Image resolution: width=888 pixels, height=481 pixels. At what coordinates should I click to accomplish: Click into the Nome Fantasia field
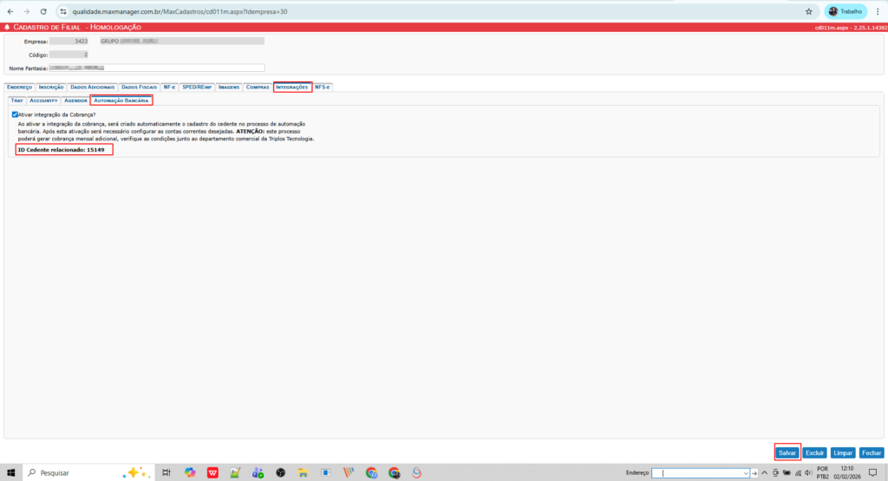(x=156, y=68)
